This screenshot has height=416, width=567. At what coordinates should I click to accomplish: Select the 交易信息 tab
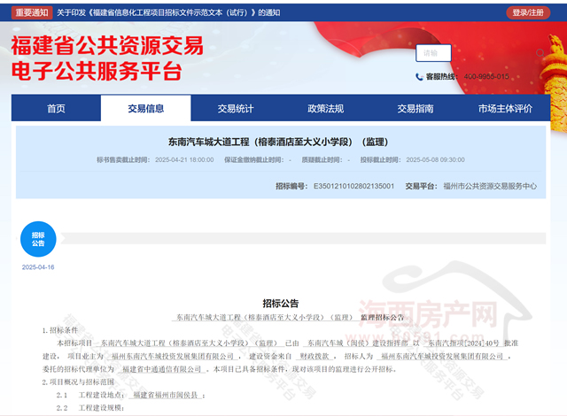click(145, 109)
